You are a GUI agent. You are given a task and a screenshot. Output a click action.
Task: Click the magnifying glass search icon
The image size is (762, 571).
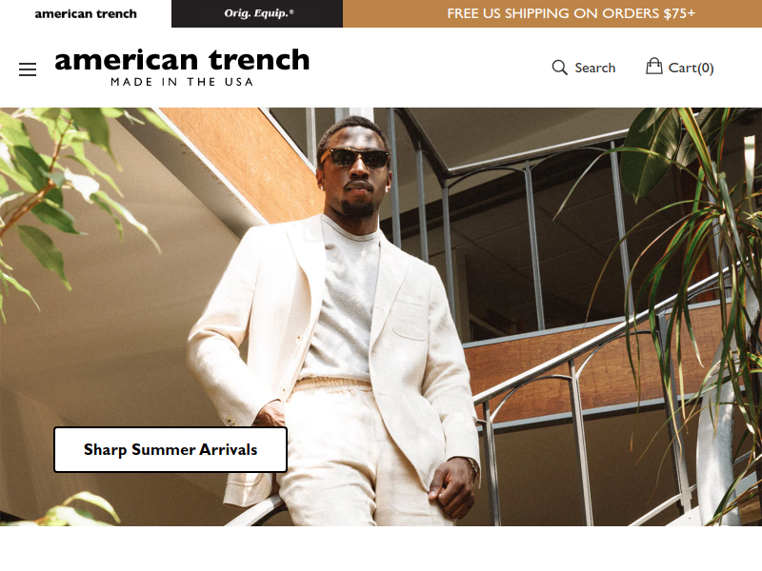[x=559, y=68]
